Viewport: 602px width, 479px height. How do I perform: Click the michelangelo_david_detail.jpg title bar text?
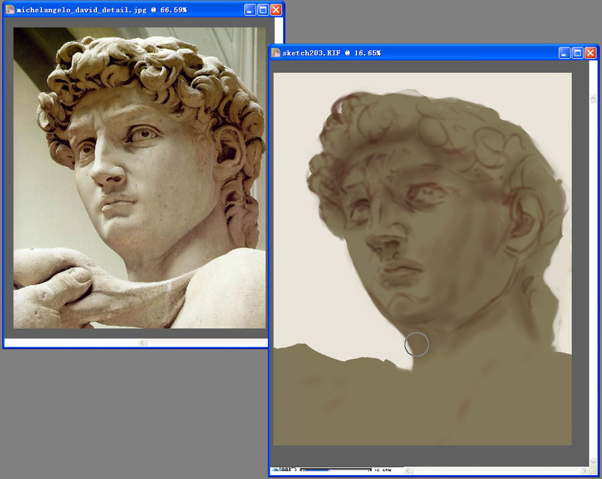[x=102, y=10]
